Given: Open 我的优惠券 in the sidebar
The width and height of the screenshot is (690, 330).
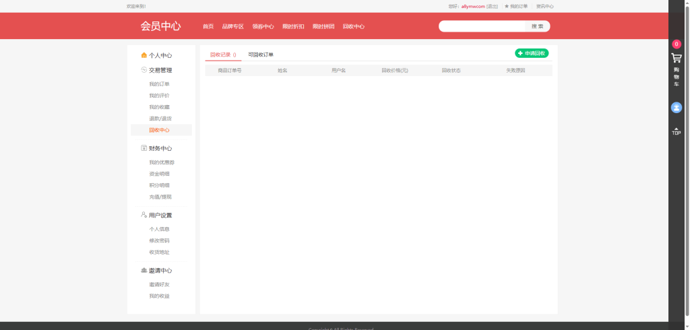Looking at the screenshot, I should (x=162, y=162).
